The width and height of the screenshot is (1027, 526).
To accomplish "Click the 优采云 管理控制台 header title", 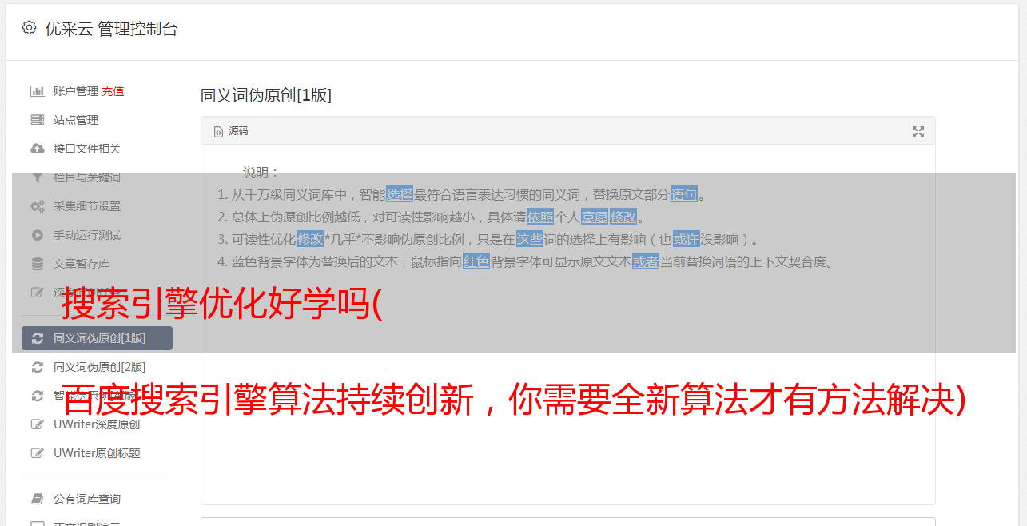I will 111,29.
